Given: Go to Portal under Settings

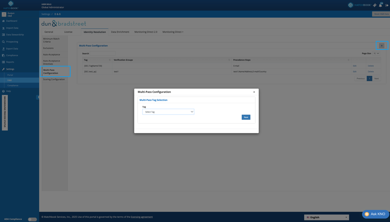Looking at the screenshot, I should pos(10,75).
